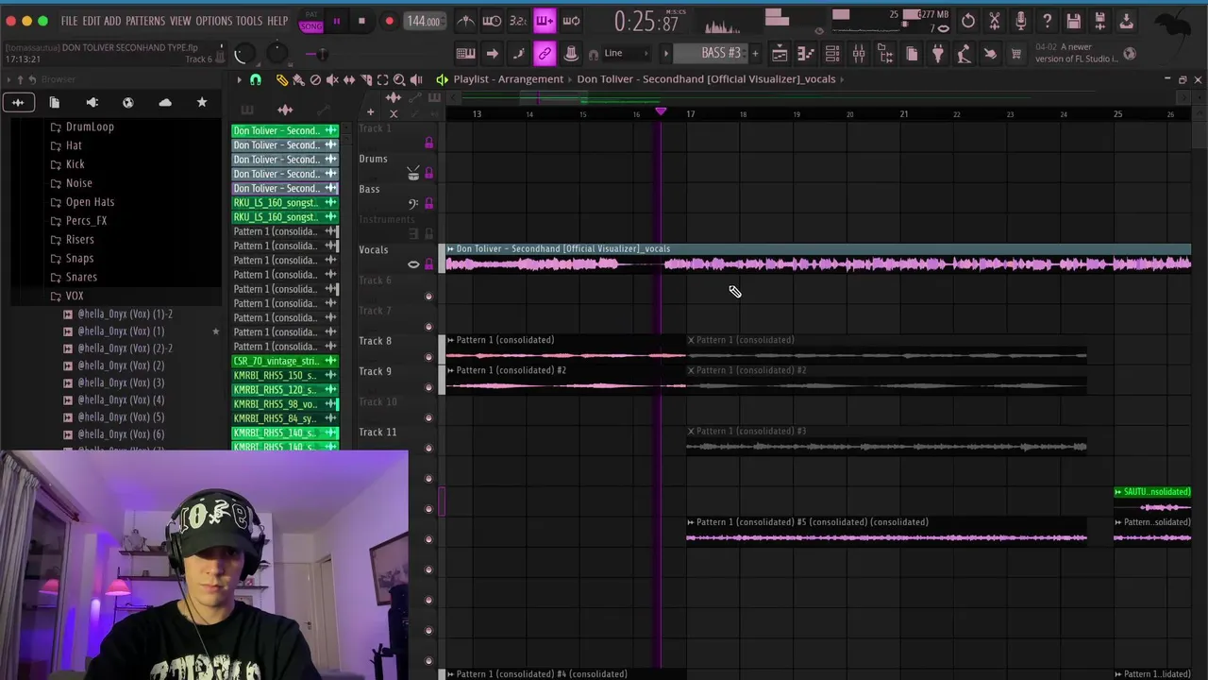Arm recording with the record button
Viewport: 1208px width, 680px height.
(389, 21)
